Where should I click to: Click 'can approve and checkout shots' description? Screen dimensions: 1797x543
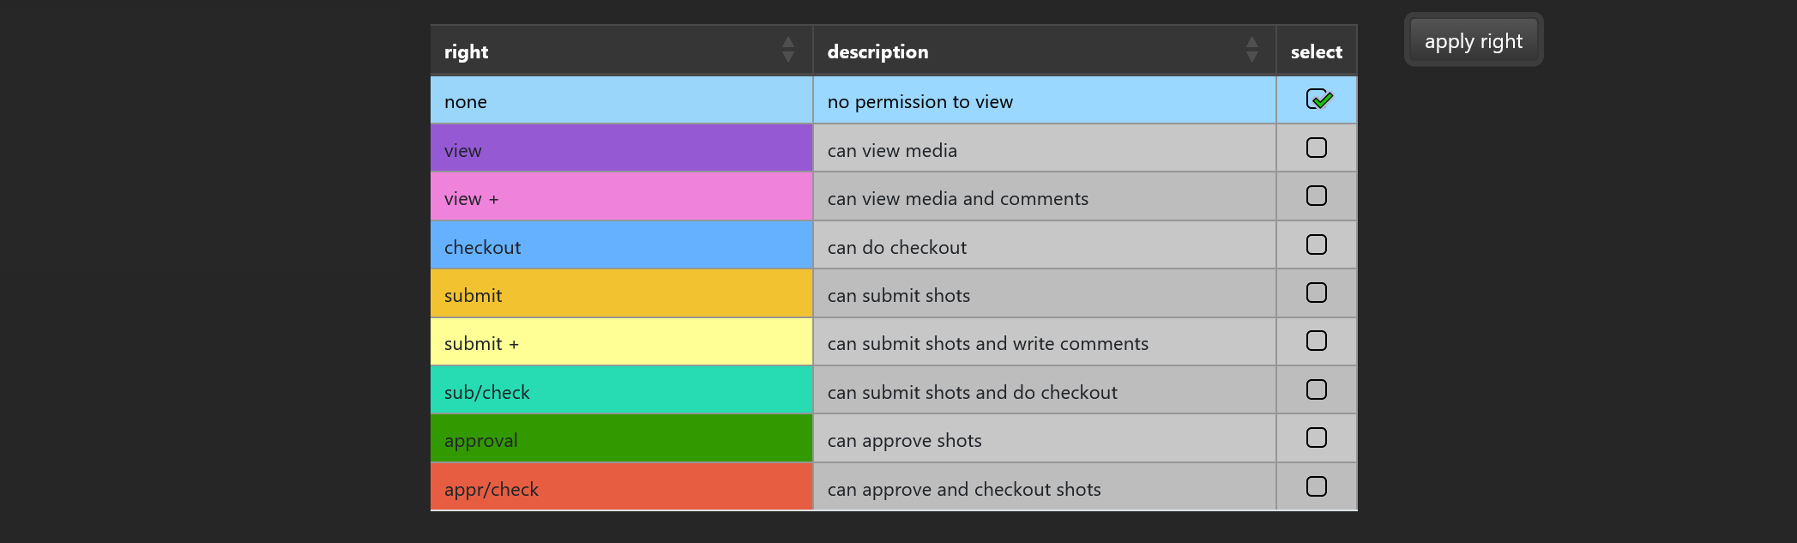coord(964,489)
